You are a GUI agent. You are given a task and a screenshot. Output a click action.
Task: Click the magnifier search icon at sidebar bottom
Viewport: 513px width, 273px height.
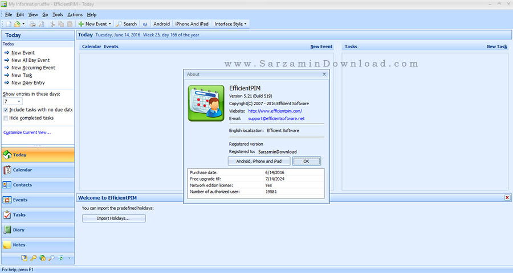pos(51,258)
